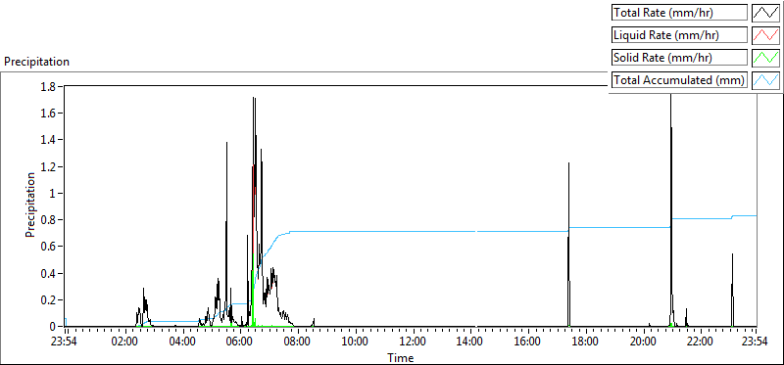Click the 18:00 time axis label

coord(585,342)
